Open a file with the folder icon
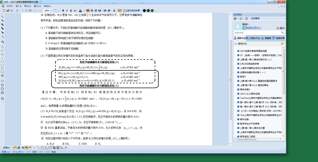Screen dimensions: 318x162 7,10
